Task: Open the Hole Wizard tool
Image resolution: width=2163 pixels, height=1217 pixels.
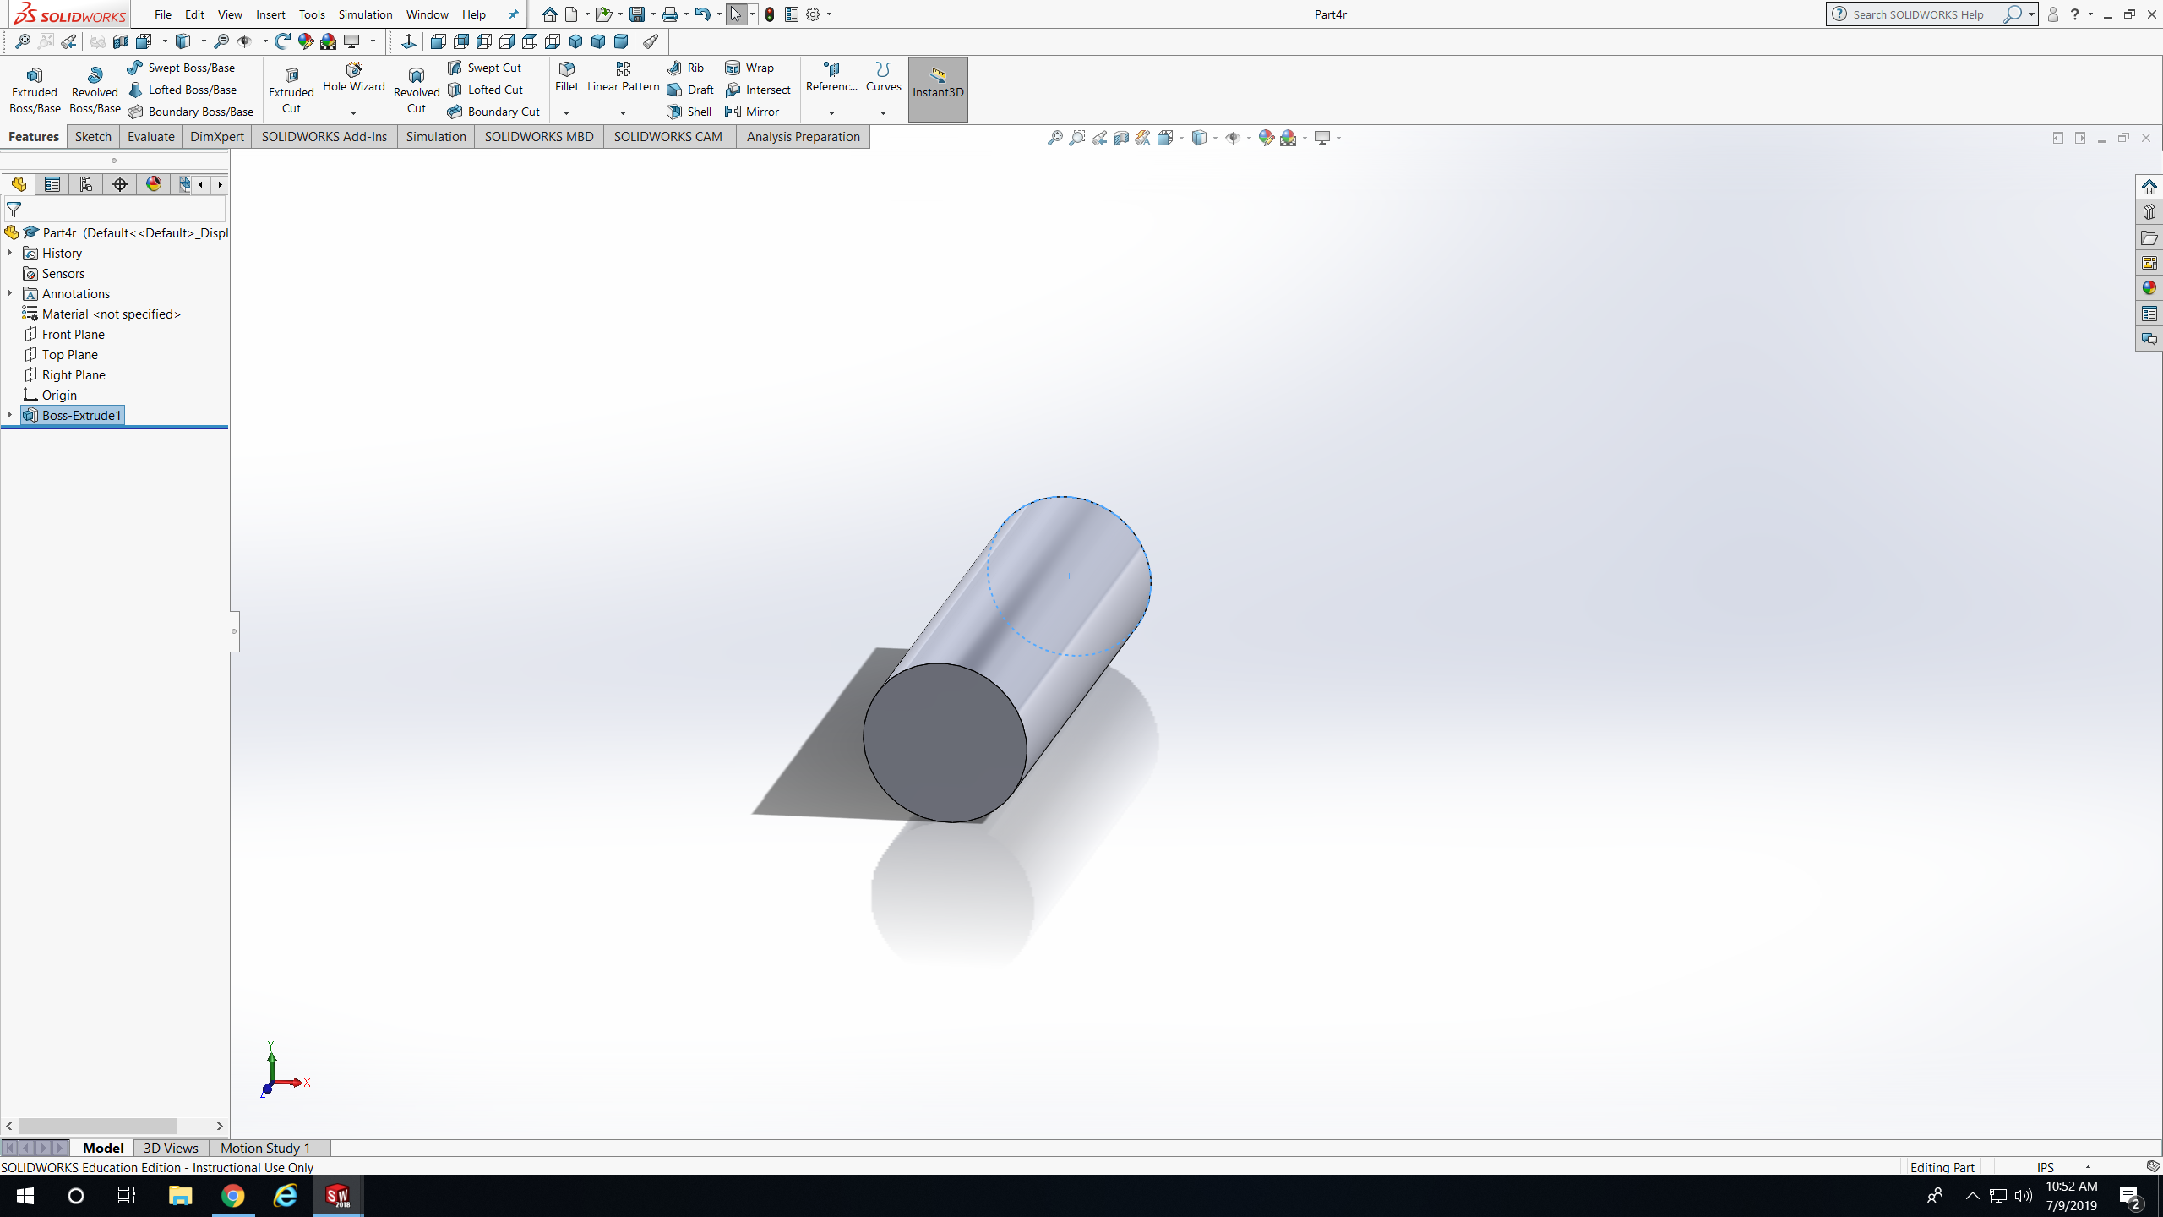Action: coord(353,77)
